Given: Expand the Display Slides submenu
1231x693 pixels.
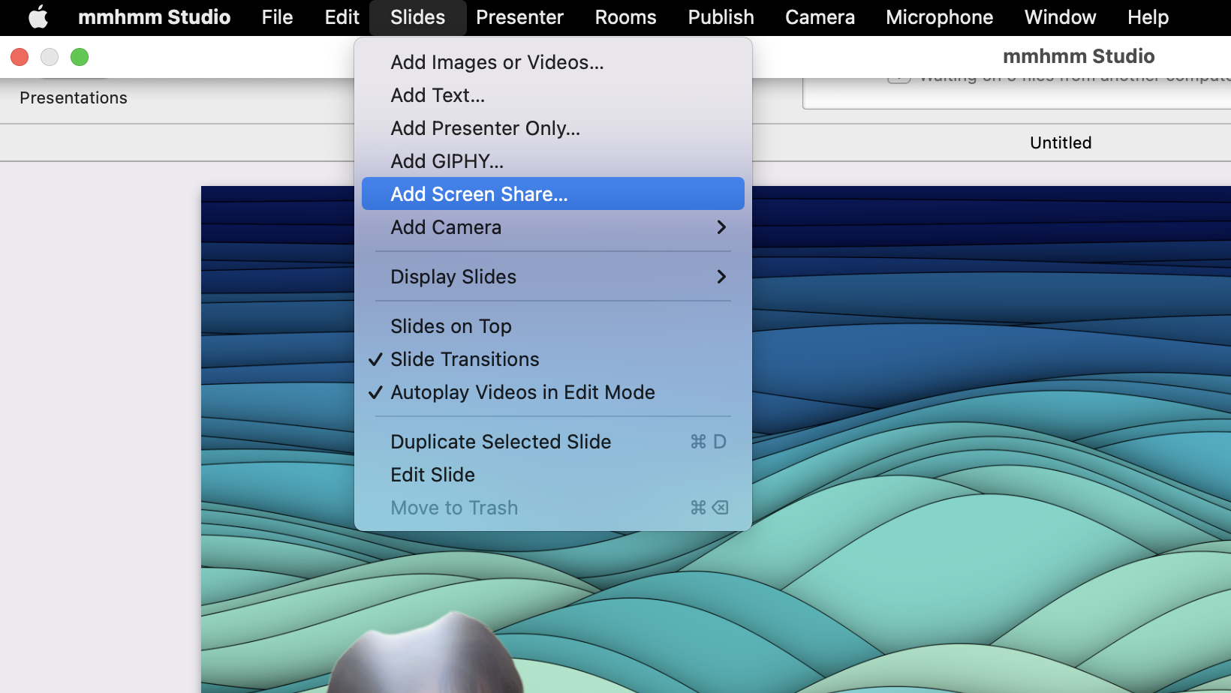Looking at the screenshot, I should 553,277.
